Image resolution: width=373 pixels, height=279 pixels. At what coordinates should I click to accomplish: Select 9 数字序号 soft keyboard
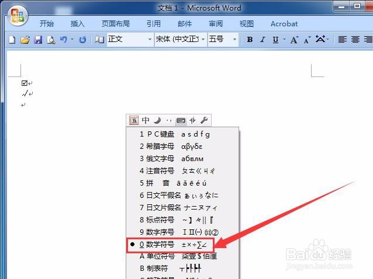pyautogui.click(x=182, y=232)
